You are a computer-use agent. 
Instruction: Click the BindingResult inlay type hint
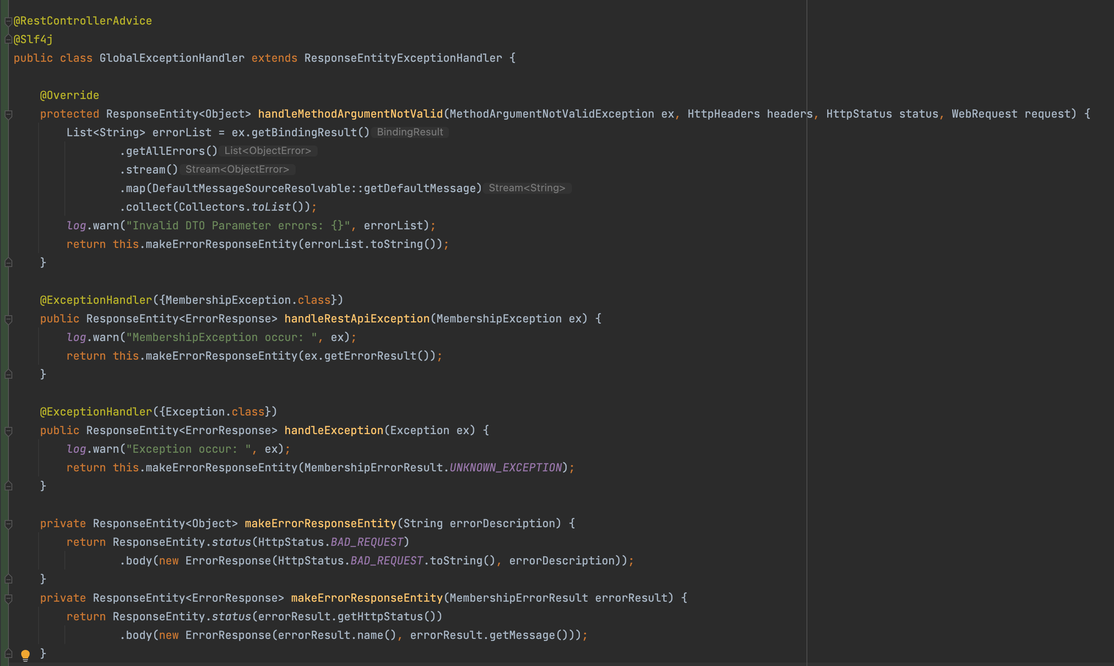tap(410, 132)
